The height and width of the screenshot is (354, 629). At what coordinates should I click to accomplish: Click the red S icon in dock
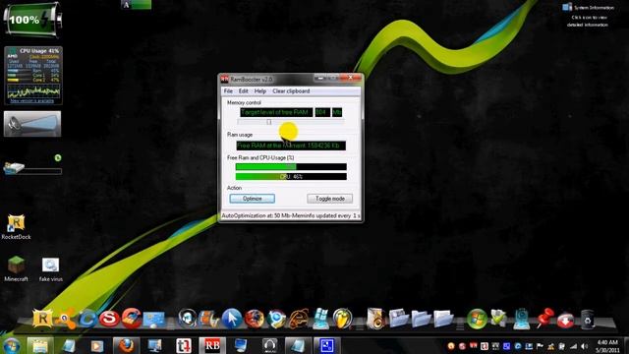109,319
